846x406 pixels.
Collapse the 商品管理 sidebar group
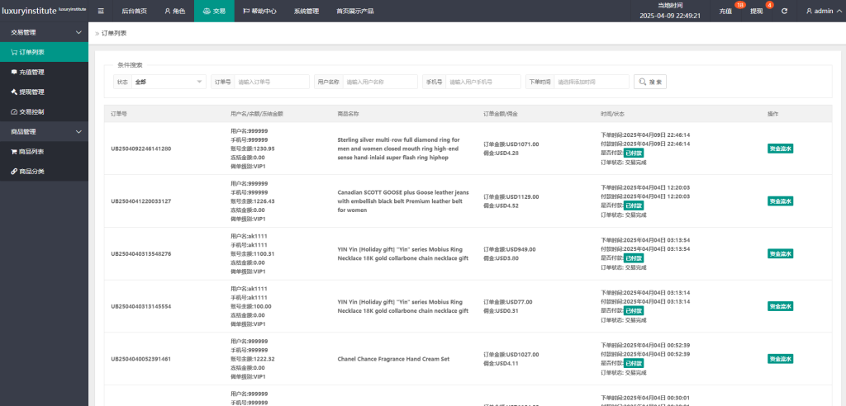[45, 131]
